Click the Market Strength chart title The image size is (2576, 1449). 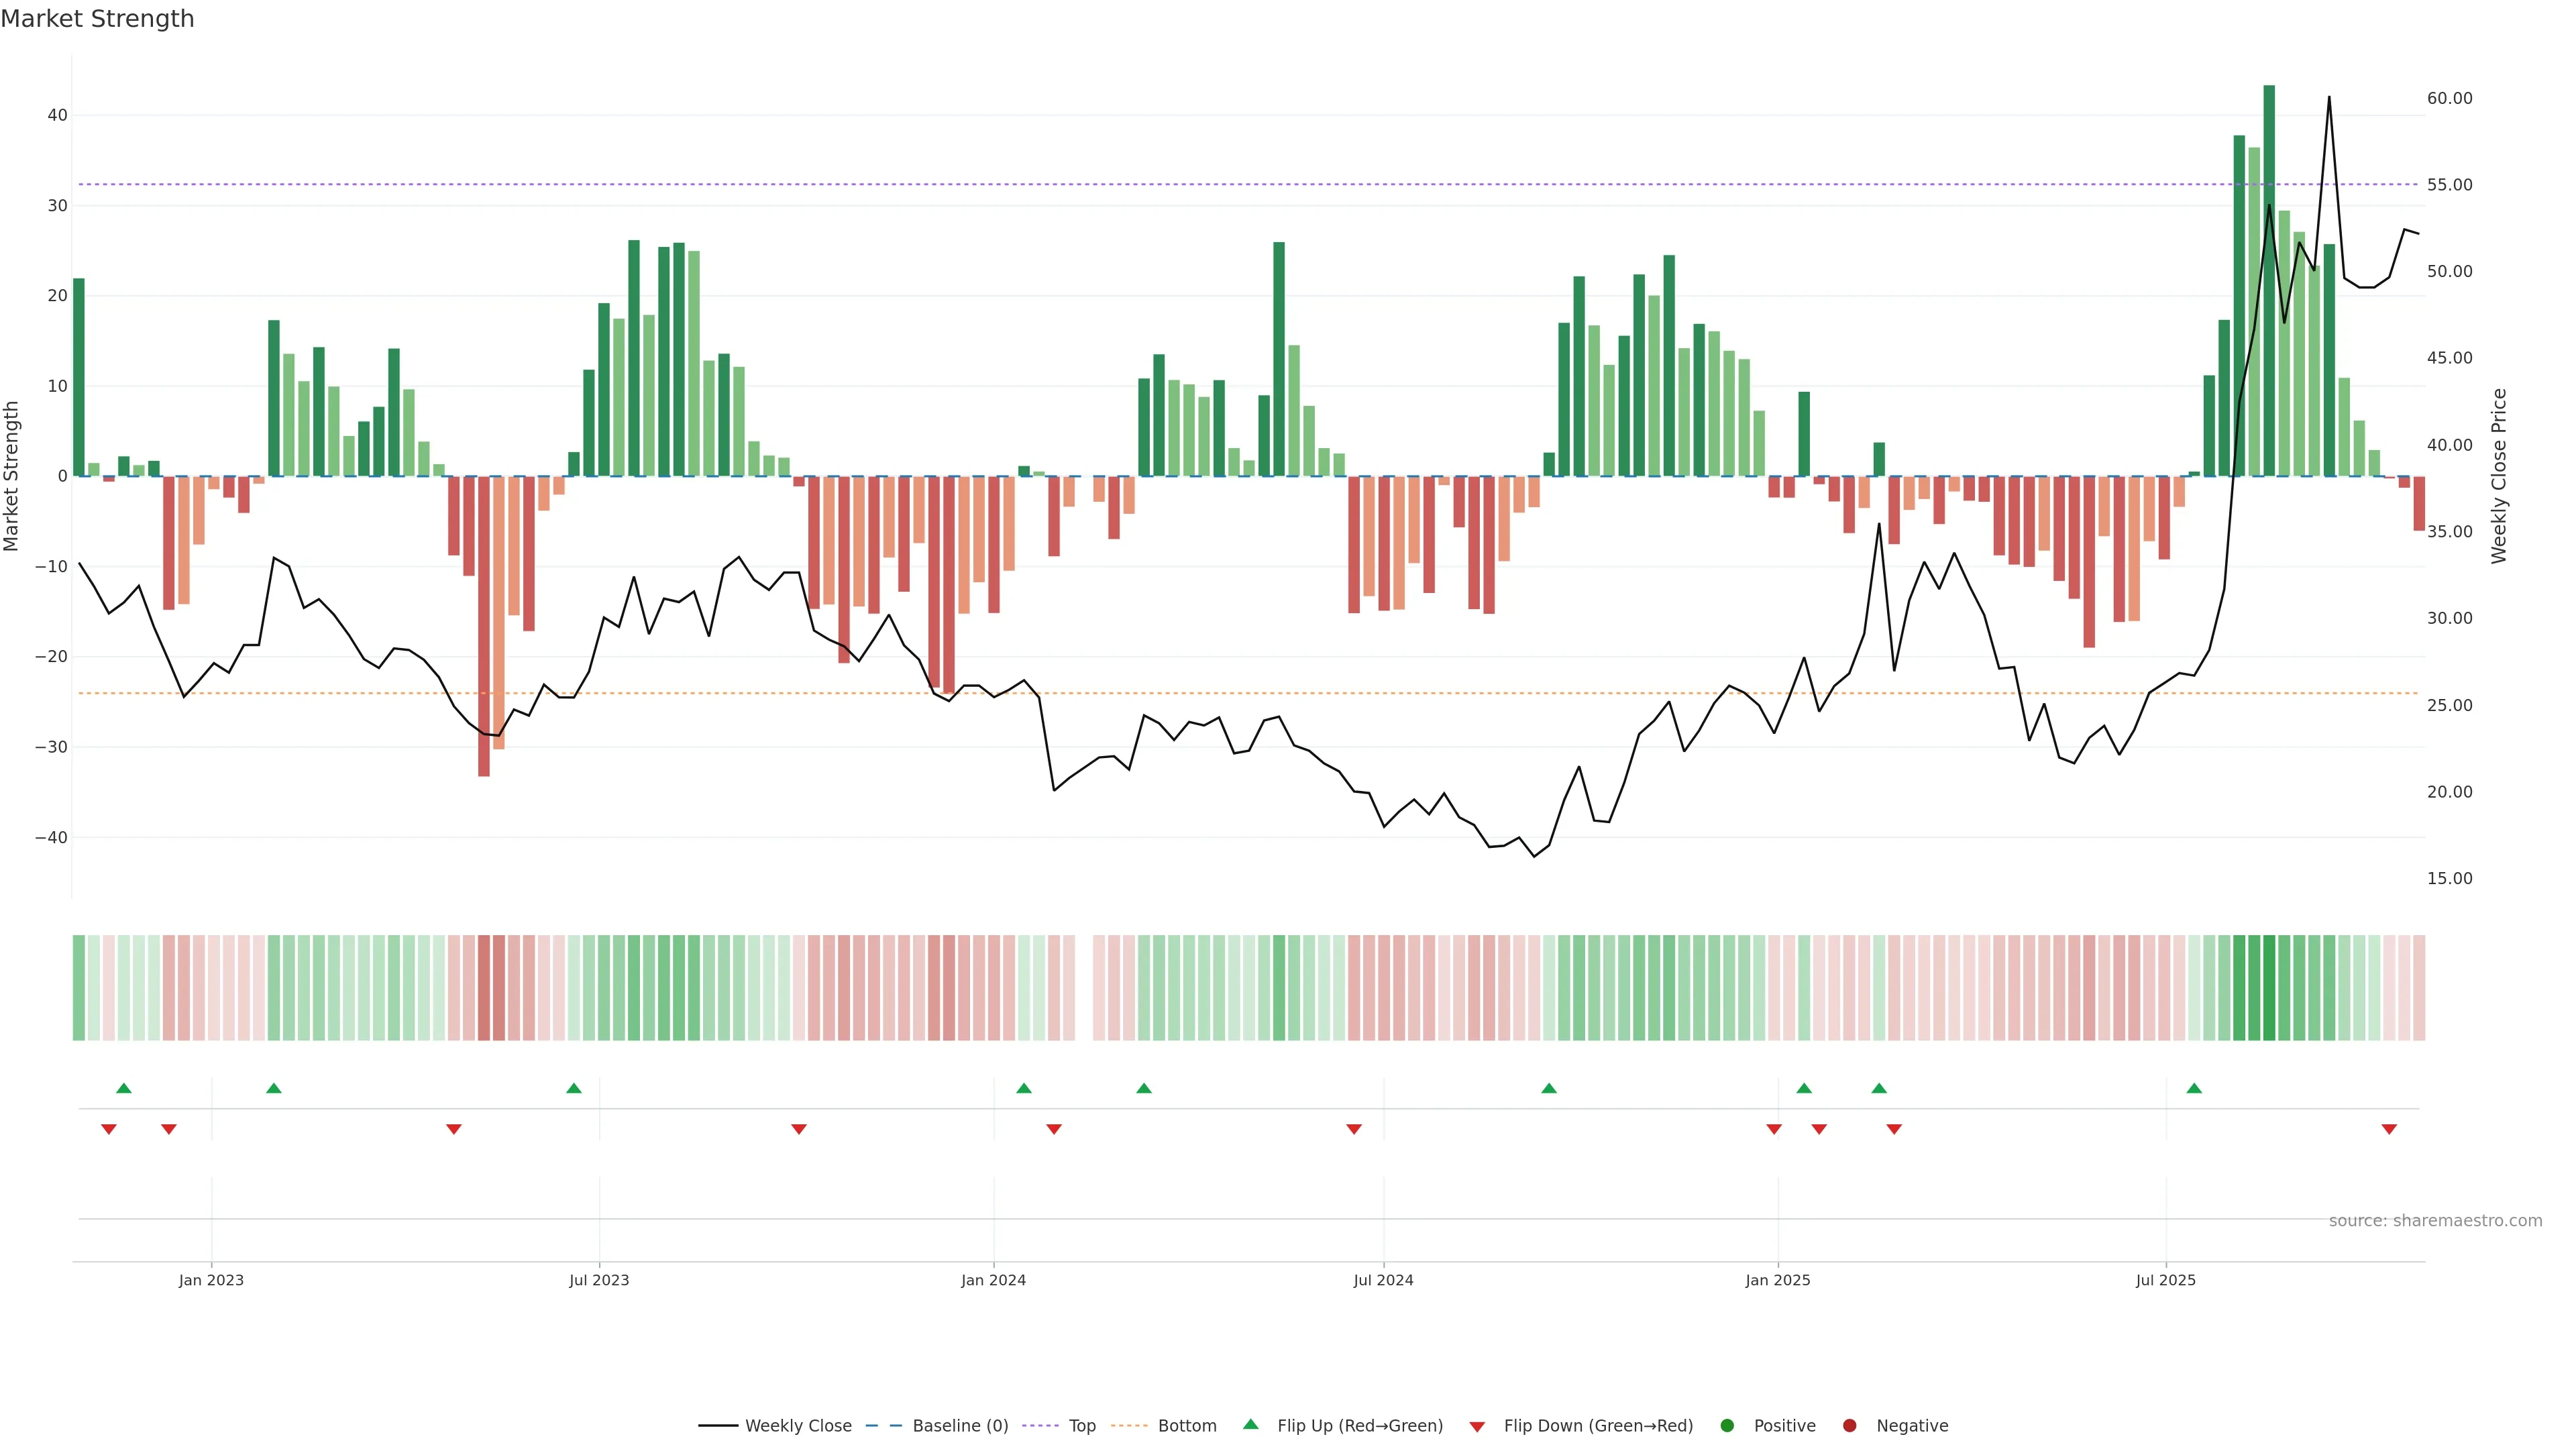point(97,19)
